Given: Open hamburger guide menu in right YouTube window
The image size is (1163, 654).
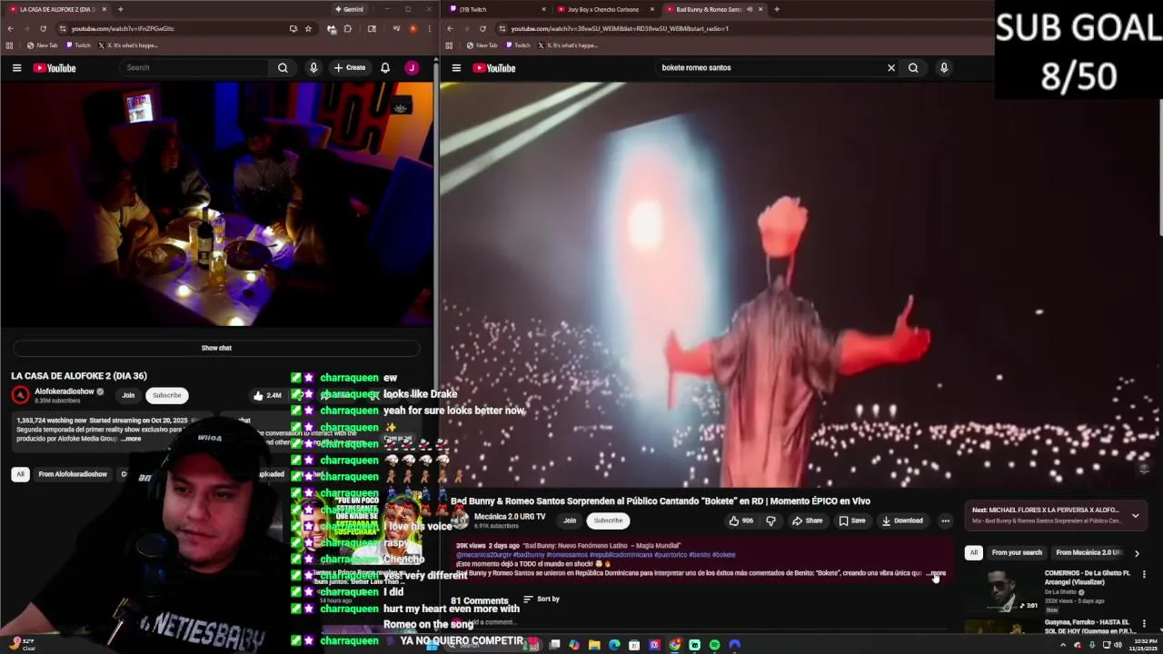Looking at the screenshot, I should click(456, 68).
